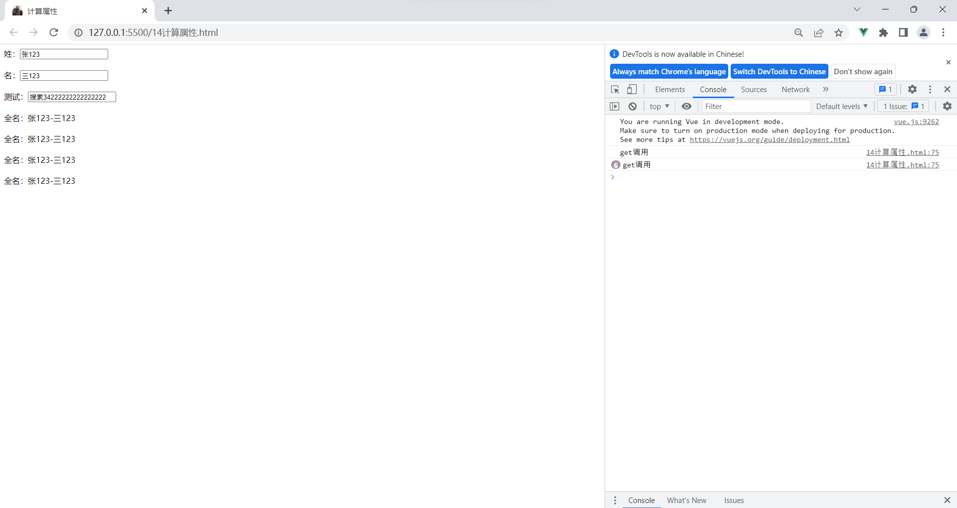Bookmark this tab with the star icon
Image resolution: width=957 pixels, height=508 pixels.
pos(838,32)
